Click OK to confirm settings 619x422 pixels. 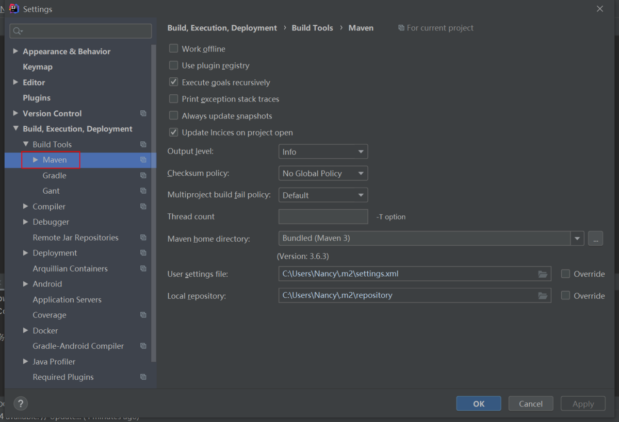[479, 403]
